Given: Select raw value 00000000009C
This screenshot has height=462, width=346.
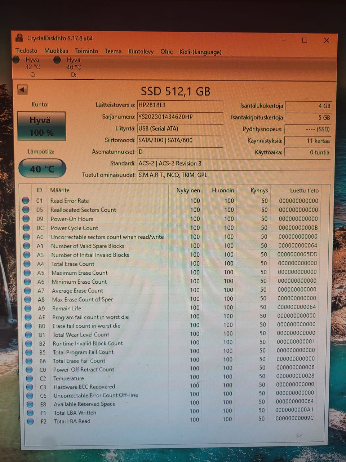Looking at the screenshot, I should point(294,418).
